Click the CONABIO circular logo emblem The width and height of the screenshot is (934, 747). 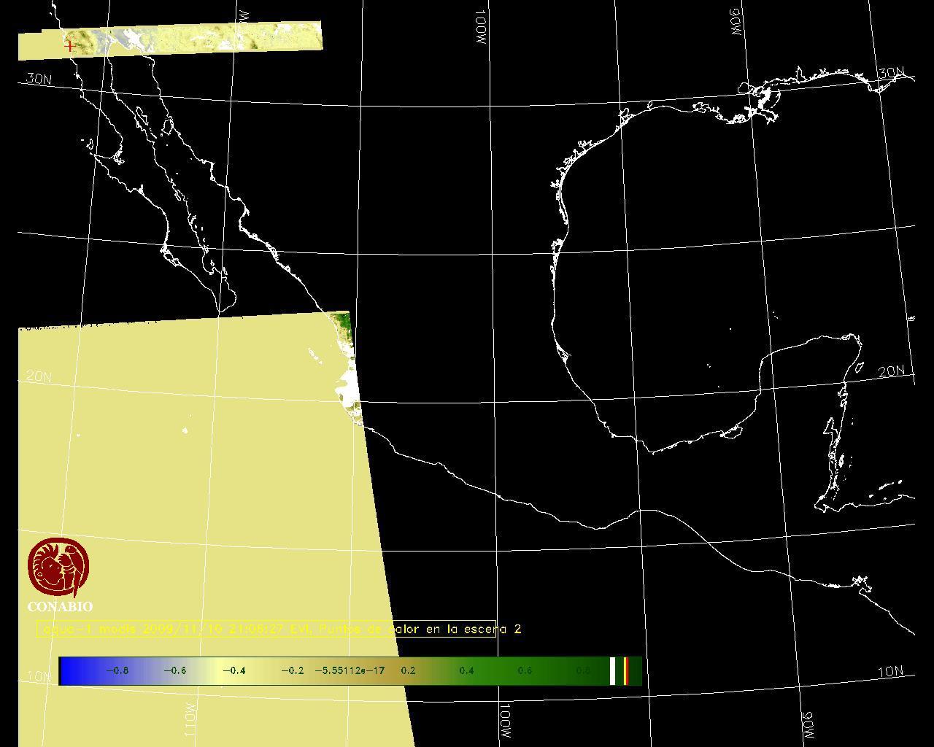pos(58,568)
